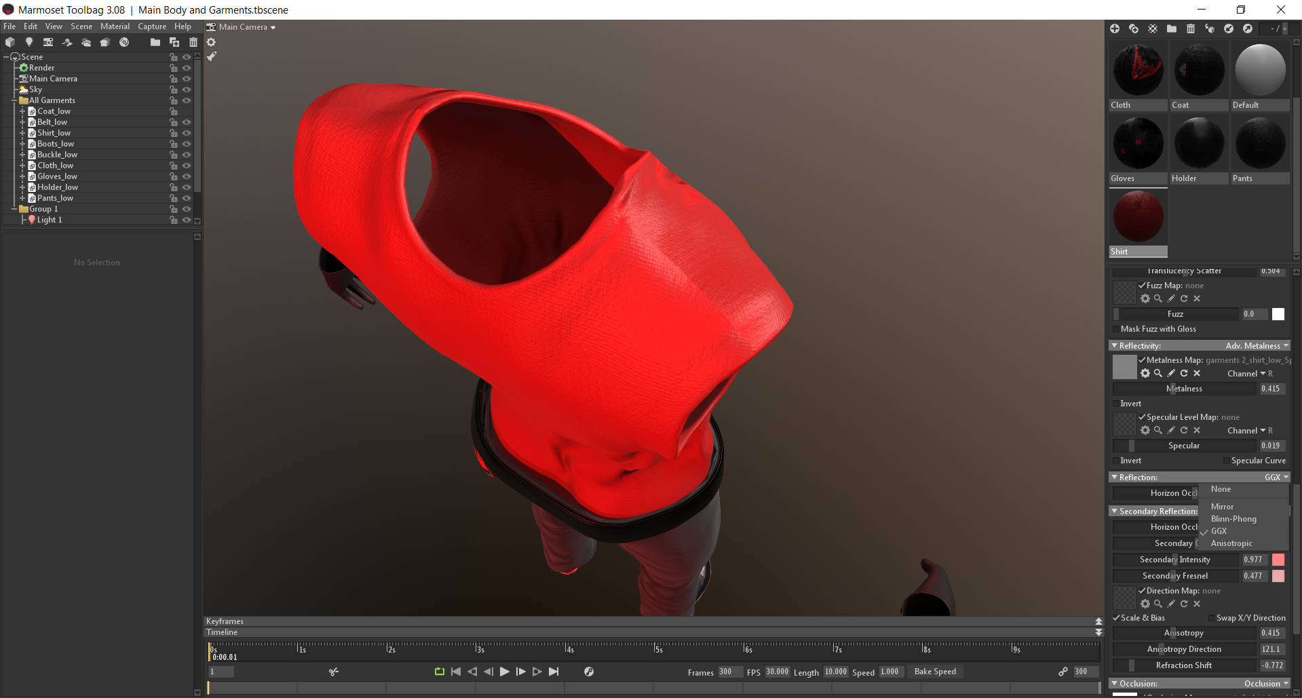The width and height of the screenshot is (1302, 698).
Task: Add a new light with bulb icon
Action: click(x=29, y=42)
